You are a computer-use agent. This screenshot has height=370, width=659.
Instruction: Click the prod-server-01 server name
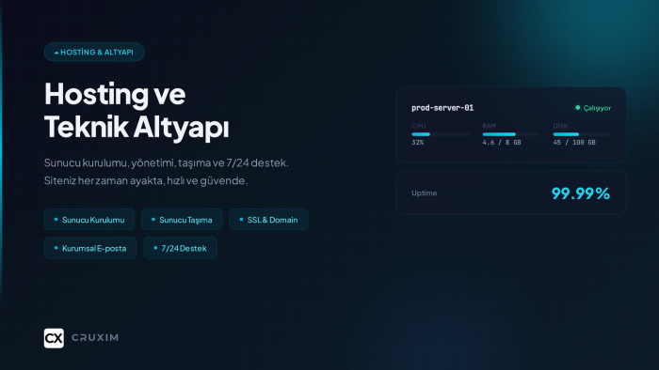tap(442, 108)
